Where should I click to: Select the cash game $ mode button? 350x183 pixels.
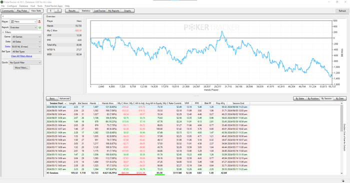(x=50, y=11)
